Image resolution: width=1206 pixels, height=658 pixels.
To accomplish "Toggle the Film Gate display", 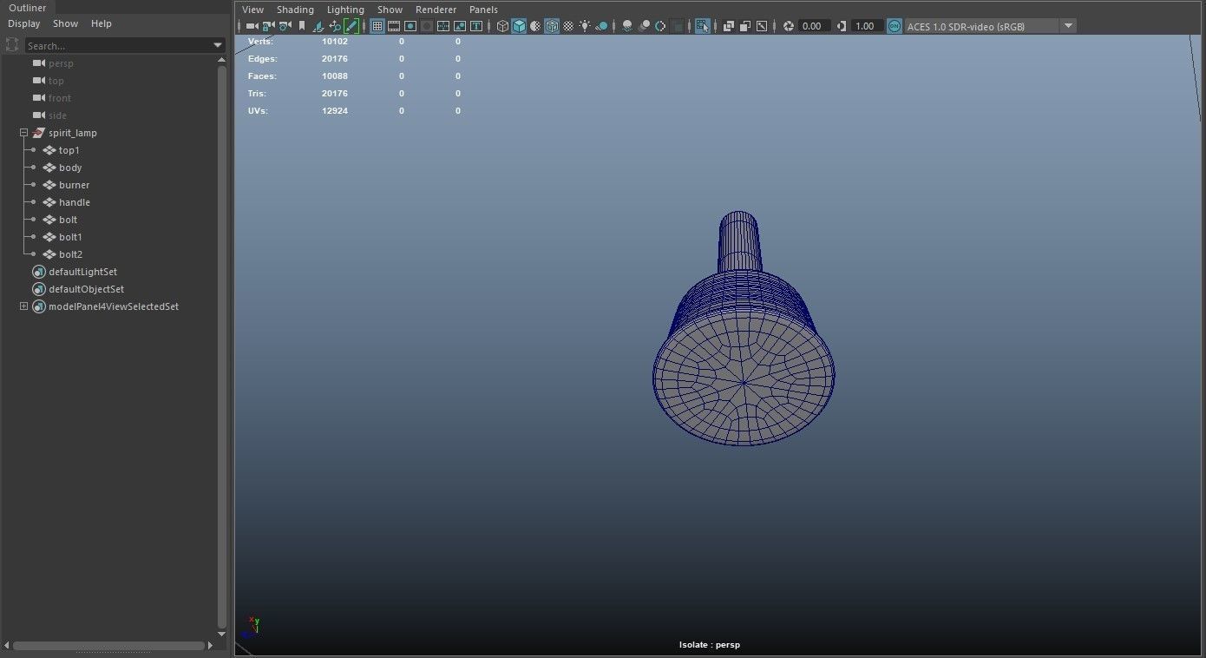I will click(x=394, y=26).
